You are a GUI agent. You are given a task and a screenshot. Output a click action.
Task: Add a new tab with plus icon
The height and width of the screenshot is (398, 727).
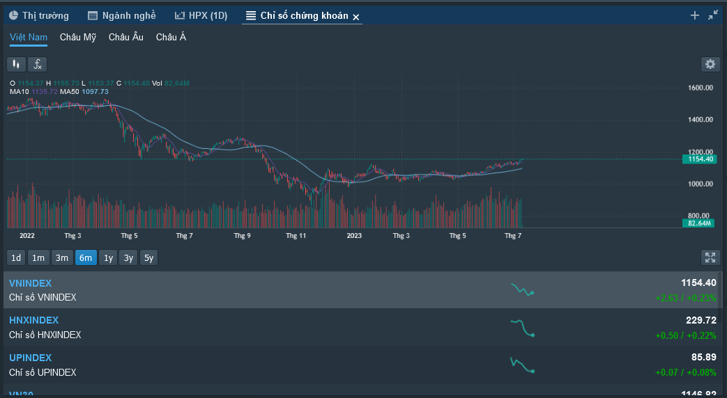click(x=694, y=15)
